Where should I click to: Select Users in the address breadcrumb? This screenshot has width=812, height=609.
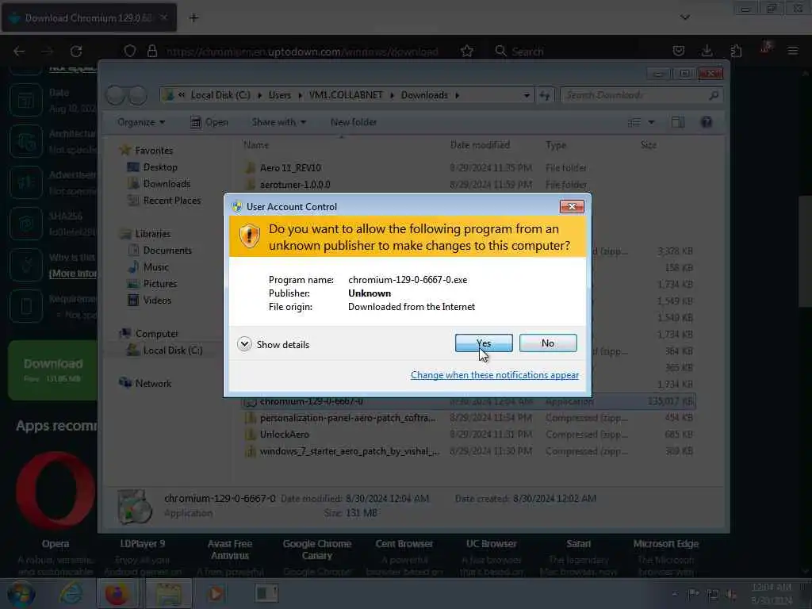(x=280, y=95)
